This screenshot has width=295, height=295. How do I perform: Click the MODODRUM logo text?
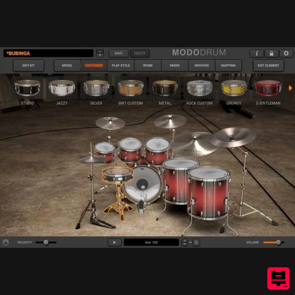coord(199,52)
